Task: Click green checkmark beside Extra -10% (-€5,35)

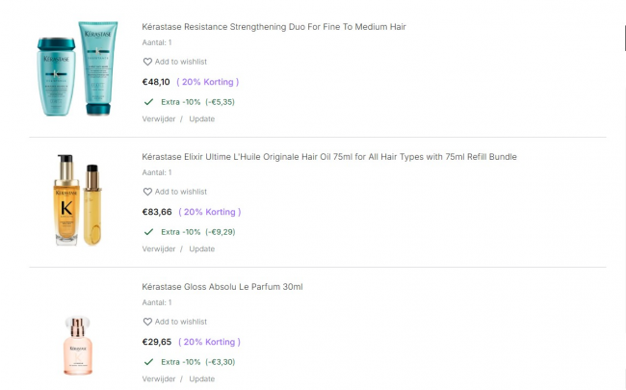Action: [x=148, y=101]
